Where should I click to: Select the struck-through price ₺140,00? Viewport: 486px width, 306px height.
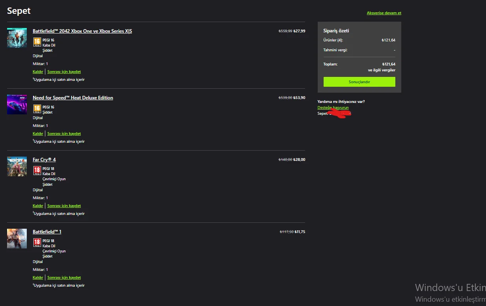point(285,160)
